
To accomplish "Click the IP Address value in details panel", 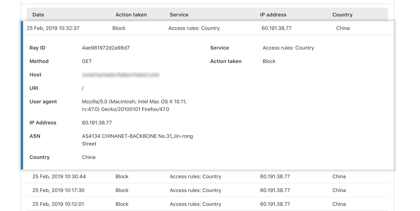I will coord(97,123).
